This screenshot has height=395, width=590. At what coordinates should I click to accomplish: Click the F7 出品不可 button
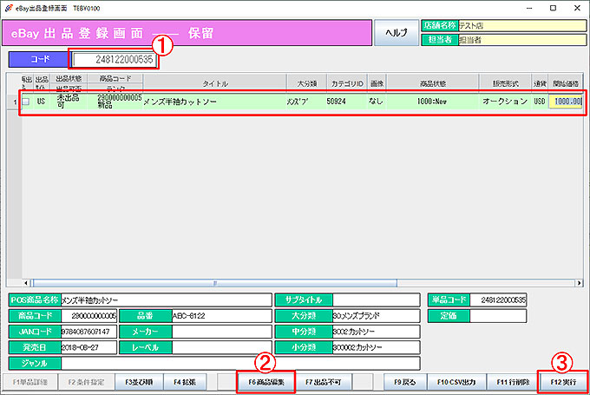(x=325, y=381)
